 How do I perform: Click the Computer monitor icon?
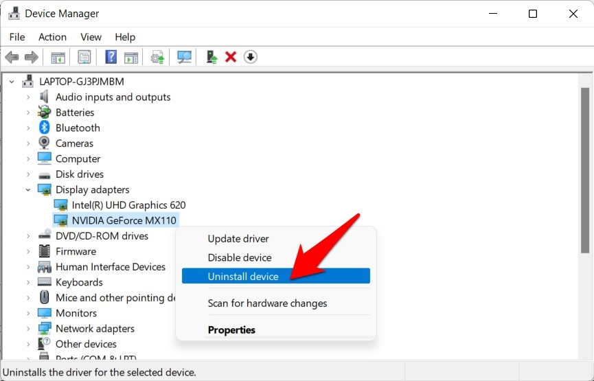44,159
